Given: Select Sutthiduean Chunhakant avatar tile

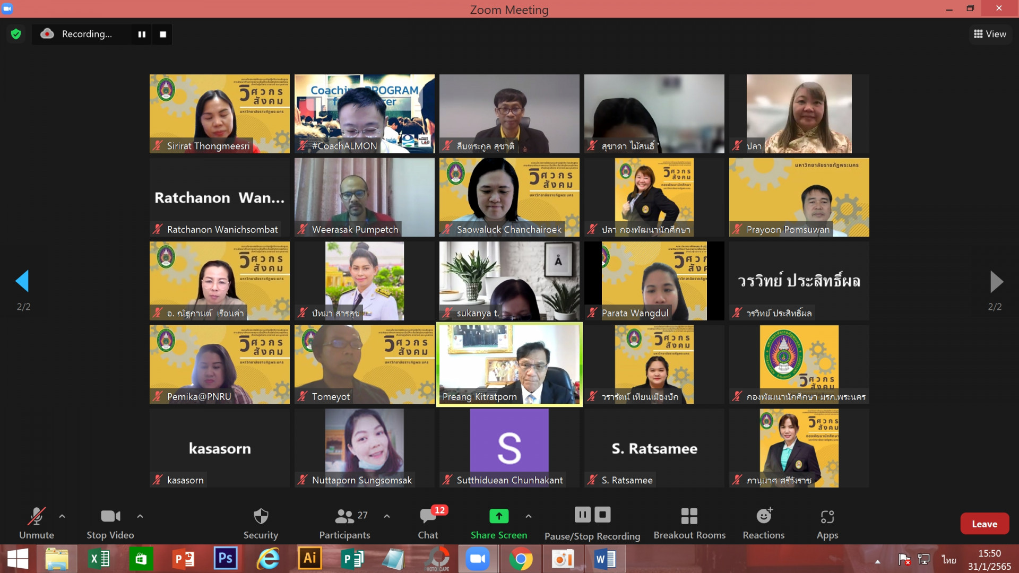Looking at the screenshot, I should pos(509,448).
